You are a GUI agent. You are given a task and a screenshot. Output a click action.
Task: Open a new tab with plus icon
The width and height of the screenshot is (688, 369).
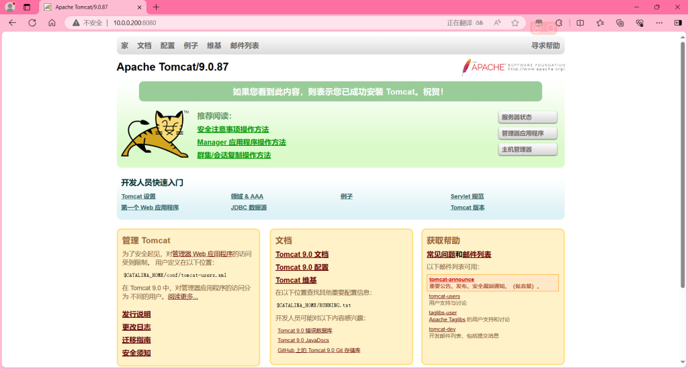[x=156, y=7]
